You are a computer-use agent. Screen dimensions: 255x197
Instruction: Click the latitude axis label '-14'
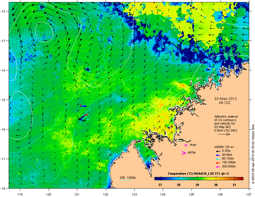(x=3, y=70)
